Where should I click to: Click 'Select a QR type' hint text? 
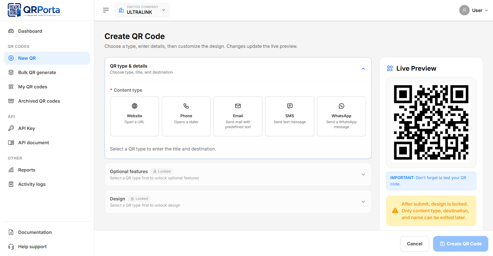coord(163,149)
